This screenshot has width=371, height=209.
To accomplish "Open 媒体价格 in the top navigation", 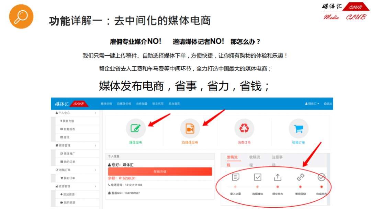I will (106, 104).
